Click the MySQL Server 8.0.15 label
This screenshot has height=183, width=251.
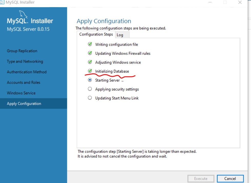pos(28,29)
